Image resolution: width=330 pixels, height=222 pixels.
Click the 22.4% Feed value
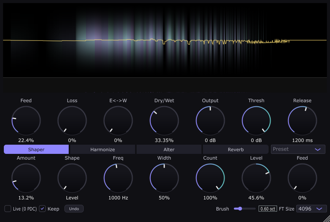point(26,140)
